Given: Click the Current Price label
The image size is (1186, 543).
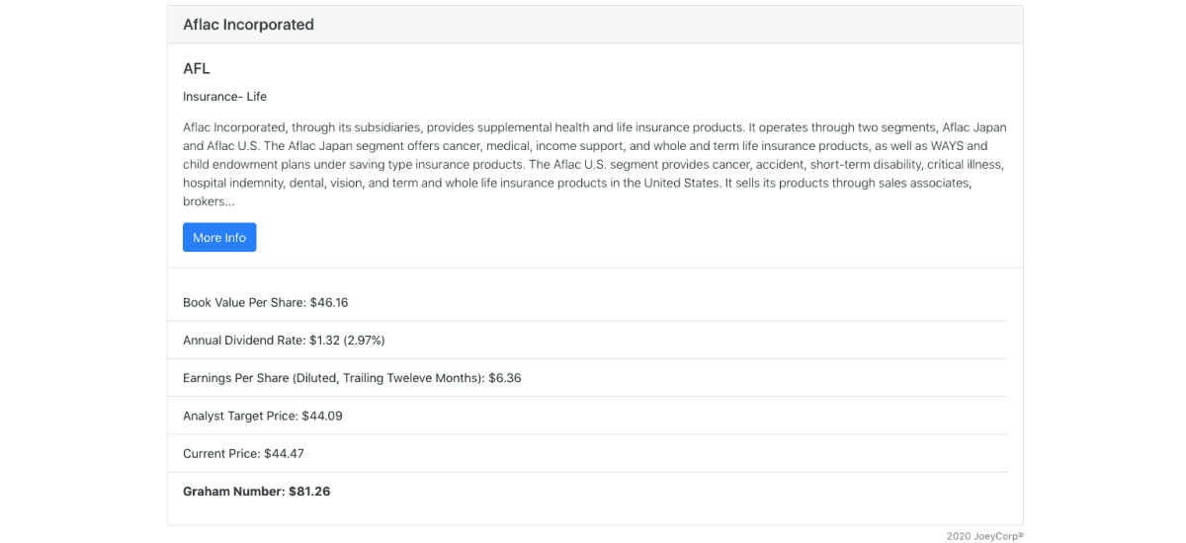Looking at the screenshot, I should (221, 453).
